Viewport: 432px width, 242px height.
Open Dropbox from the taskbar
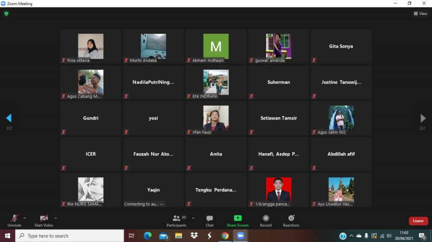pyautogui.click(x=194, y=236)
